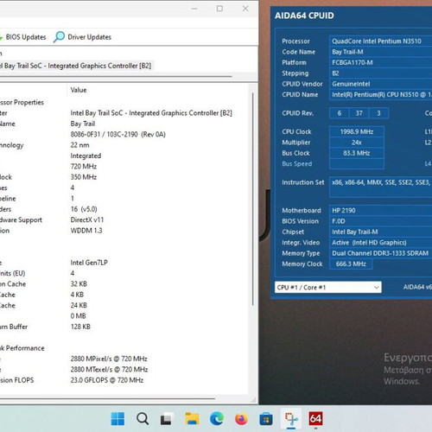
Task: Open the CPU #1 / Core #1 dropdown
Action: pos(328,287)
